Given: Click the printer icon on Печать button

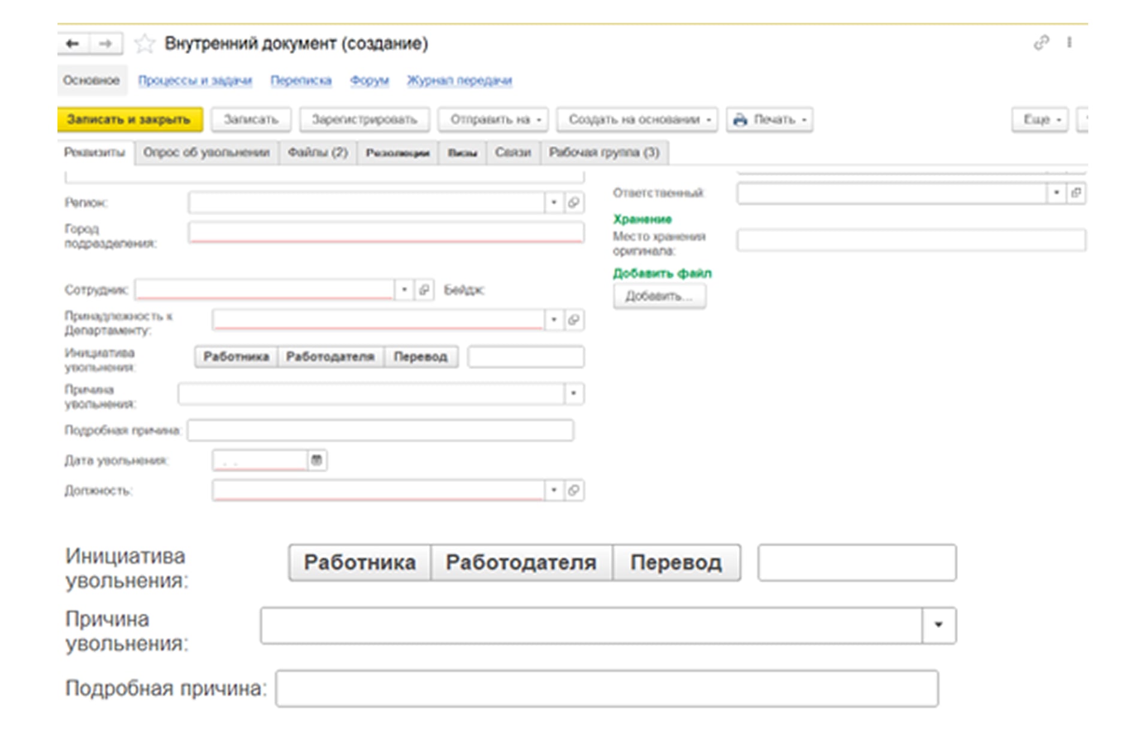Looking at the screenshot, I should point(741,119).
